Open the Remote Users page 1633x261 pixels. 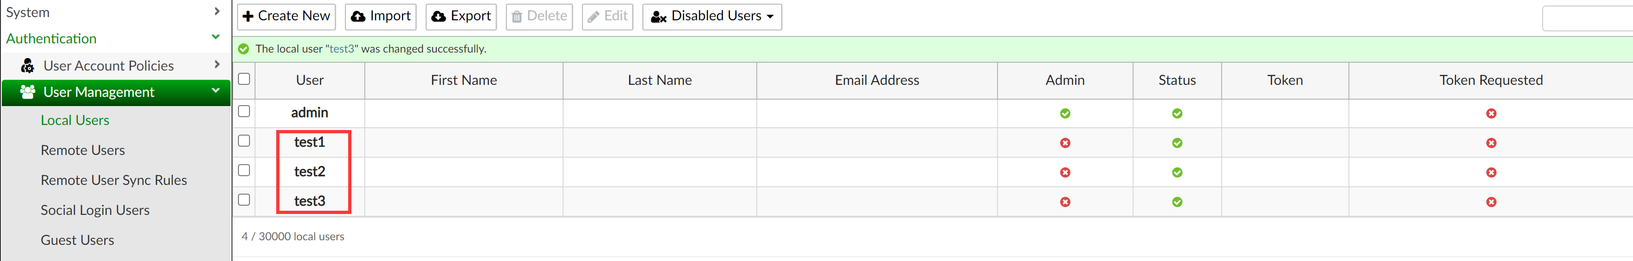point(83,150)
